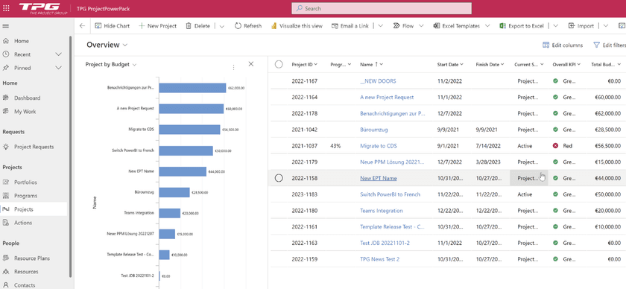
Task: Click the Delete trash icon
Action: (x=189, y=26)
